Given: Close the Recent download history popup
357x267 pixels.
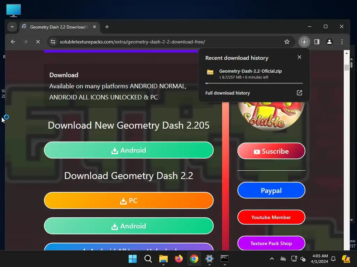Looking at the screenshot, I should tap(299, 57).
